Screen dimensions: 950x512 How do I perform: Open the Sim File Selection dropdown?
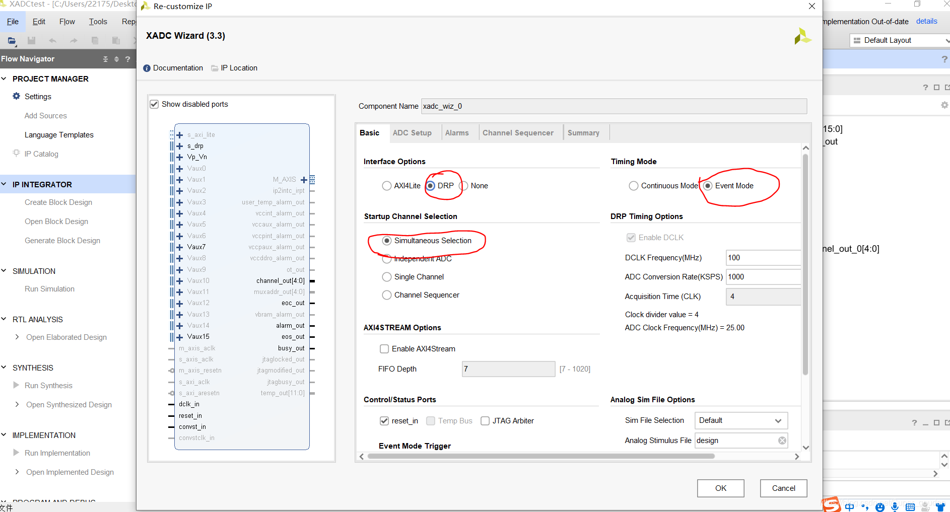pyautogui.click(x=741, y=420)
